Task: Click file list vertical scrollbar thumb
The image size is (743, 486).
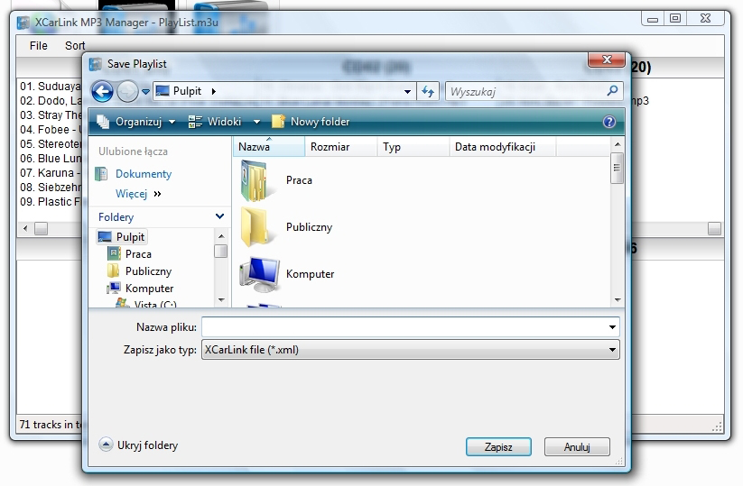Action: click(x=617, y=168)
